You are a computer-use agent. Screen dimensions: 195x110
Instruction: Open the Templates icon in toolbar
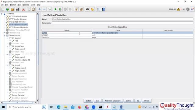click(x=7, y=9)
